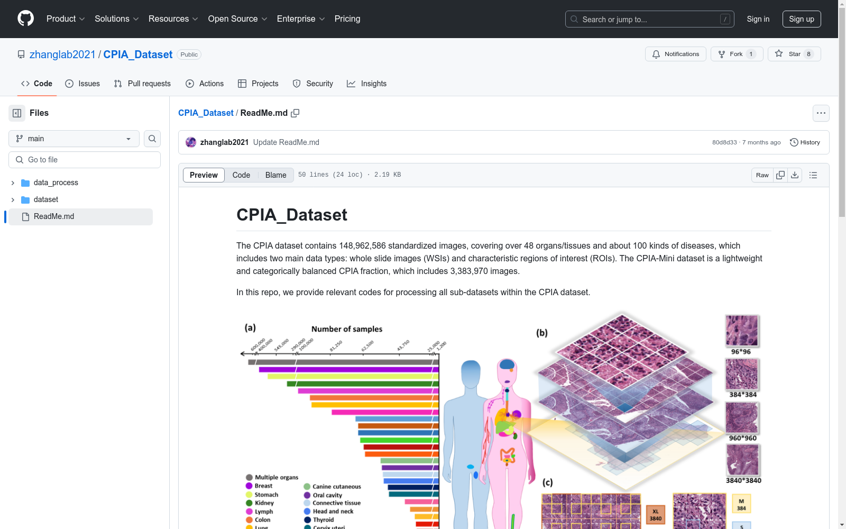Image resolution: width=846 pixels, height=529 pixels.
Task: Download the raw ReadMe.md file
Action: 795,175
